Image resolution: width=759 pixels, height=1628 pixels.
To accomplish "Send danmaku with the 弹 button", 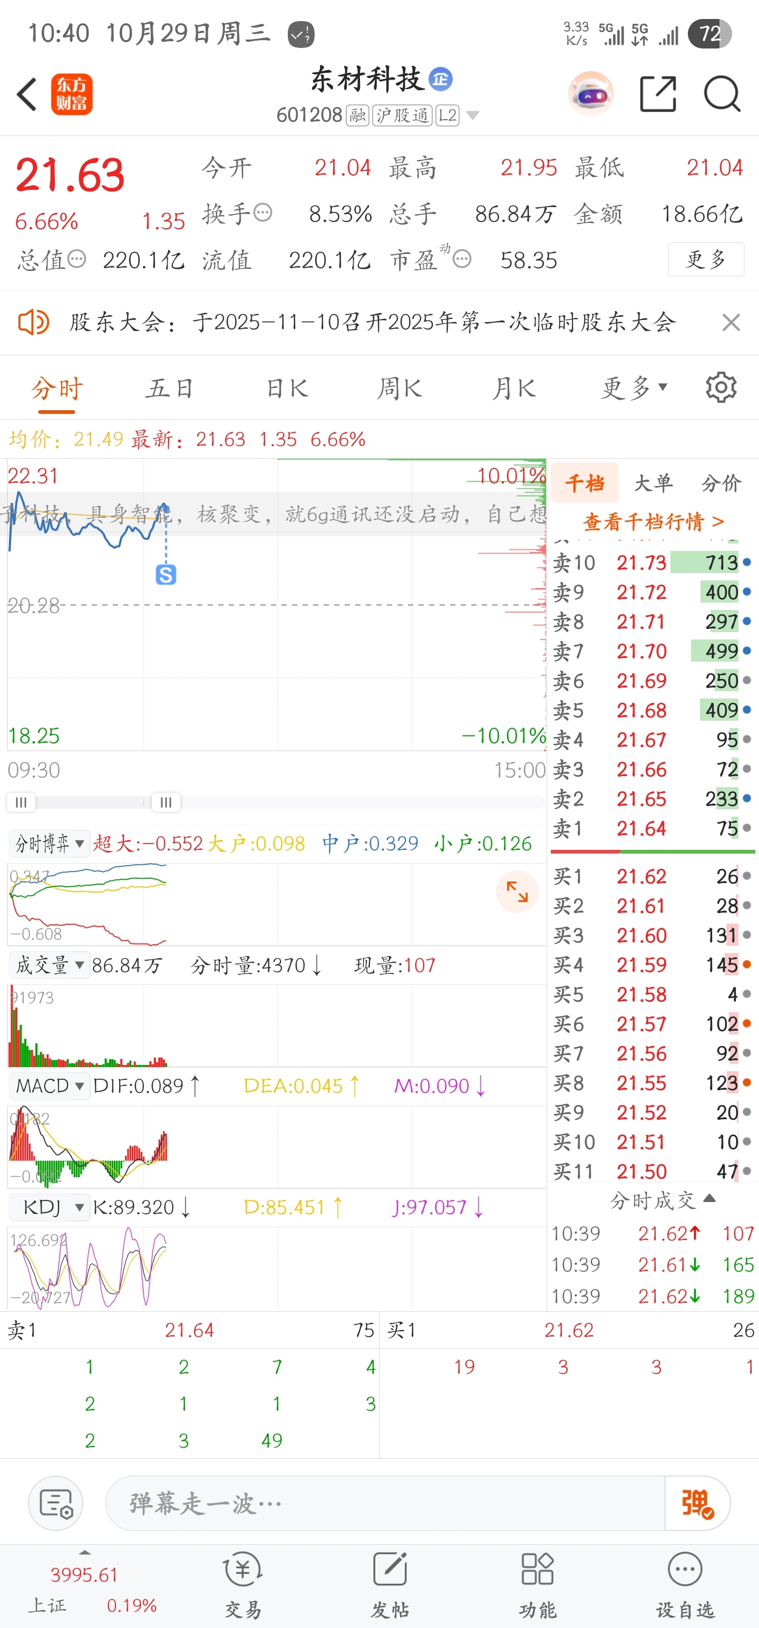I will (x=697, y=1504).
